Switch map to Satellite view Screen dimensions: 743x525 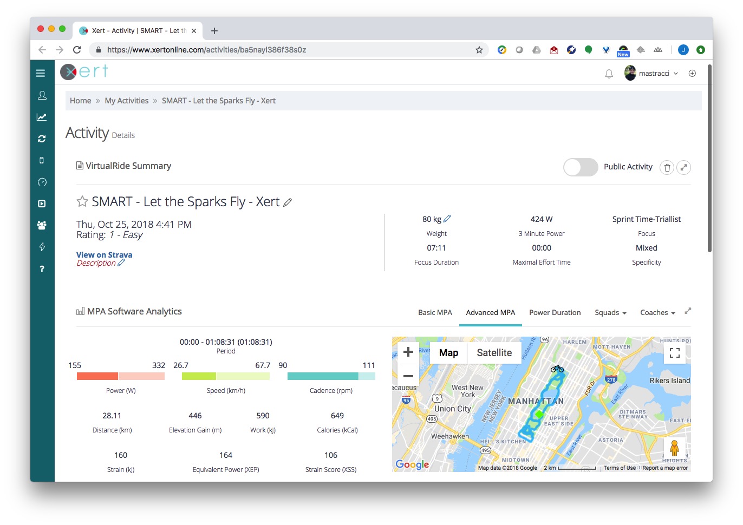tap(494, 353)
